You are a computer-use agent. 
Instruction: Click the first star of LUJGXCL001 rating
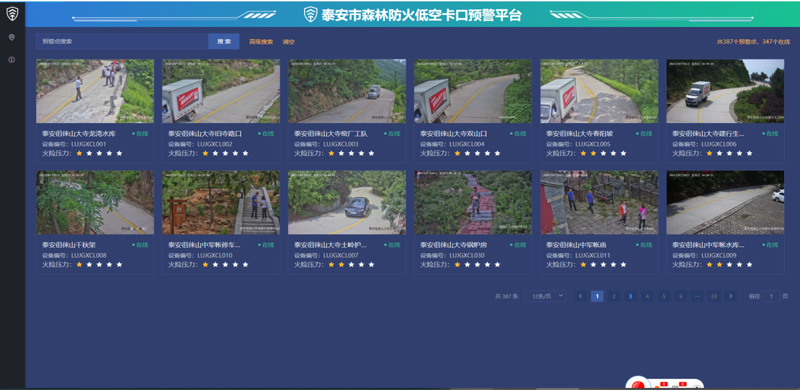79,153
